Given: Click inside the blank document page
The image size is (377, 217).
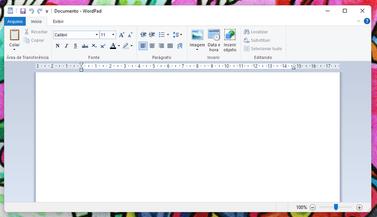Looking at the screenshot, I should tap(188, 137).
